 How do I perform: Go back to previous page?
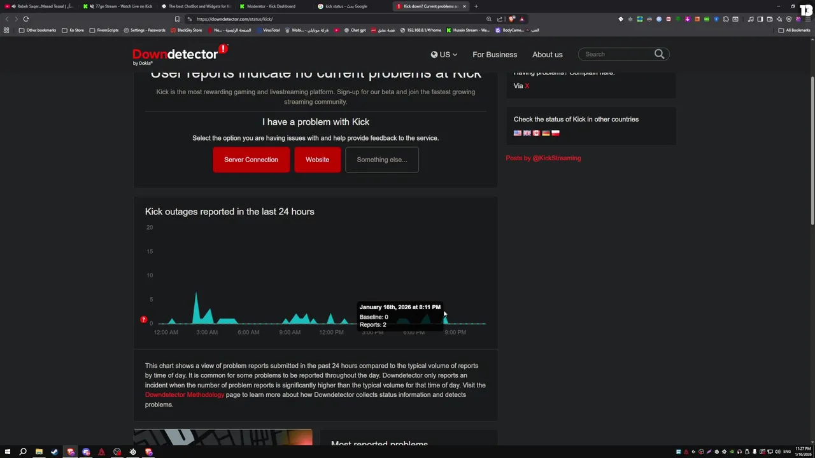pos(7,19)
